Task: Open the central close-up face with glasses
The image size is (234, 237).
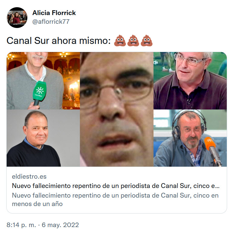Action: (x=117, y=109)
